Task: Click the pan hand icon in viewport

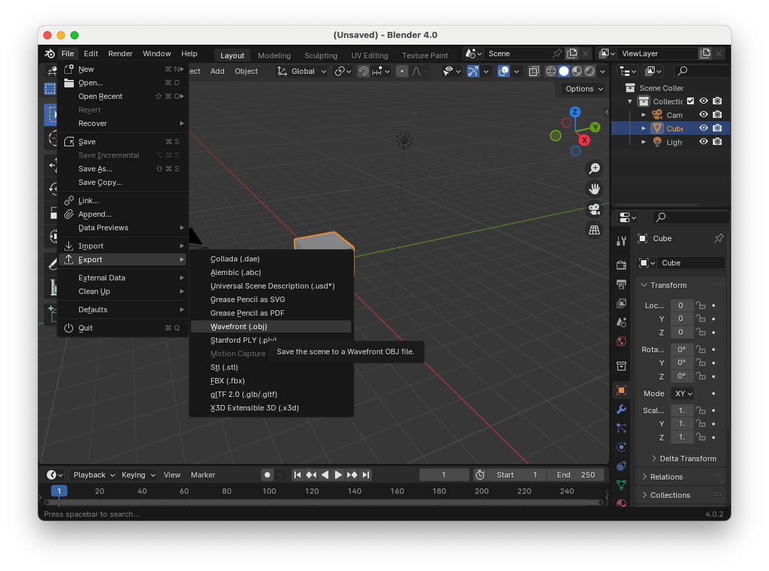Action: [594, 189]
